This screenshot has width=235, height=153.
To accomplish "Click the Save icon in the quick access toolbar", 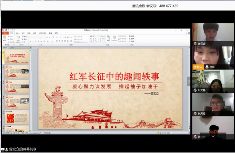I will pyautogui.click(x=6, y=30).
